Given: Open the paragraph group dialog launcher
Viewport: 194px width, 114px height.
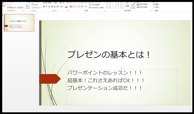Looking at the screenshot, I should (104, 11).
